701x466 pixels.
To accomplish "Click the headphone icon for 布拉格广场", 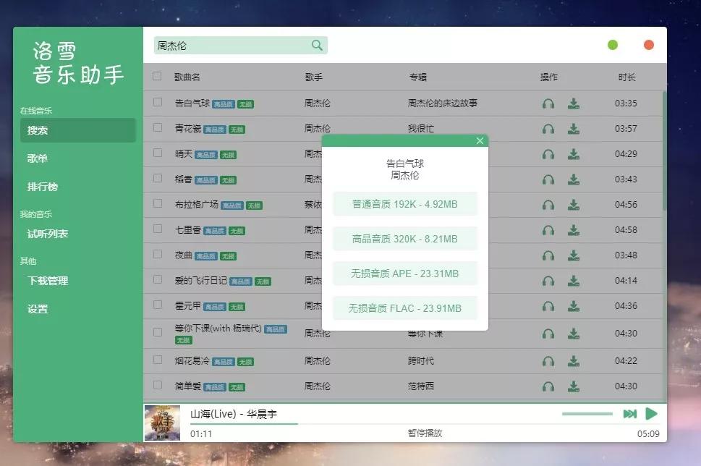I will pyautogui.click(x=548, y=204).
